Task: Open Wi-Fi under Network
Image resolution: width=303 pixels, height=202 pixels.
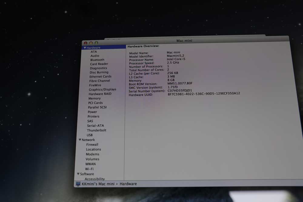Action: coord(89,169)
